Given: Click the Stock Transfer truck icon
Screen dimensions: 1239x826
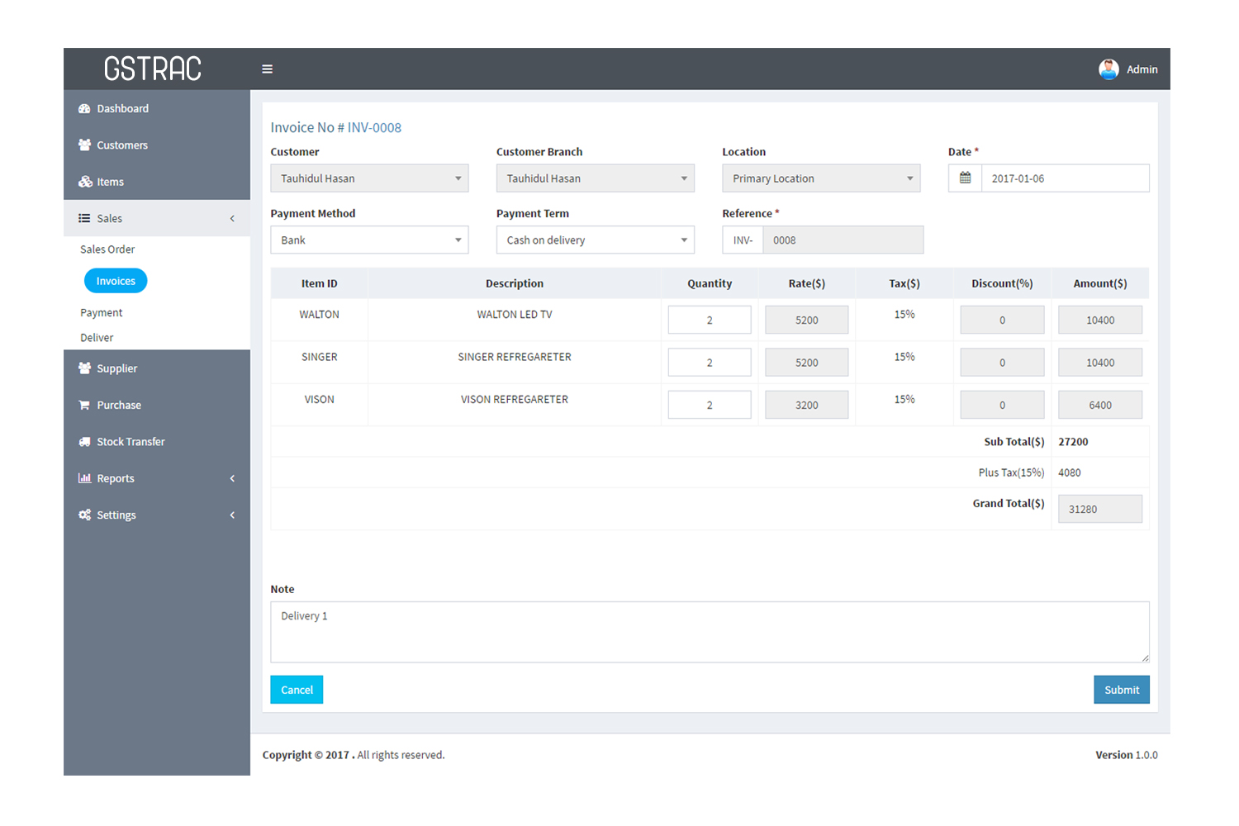Looking at the screenshot, I should [x=84, y=442].
